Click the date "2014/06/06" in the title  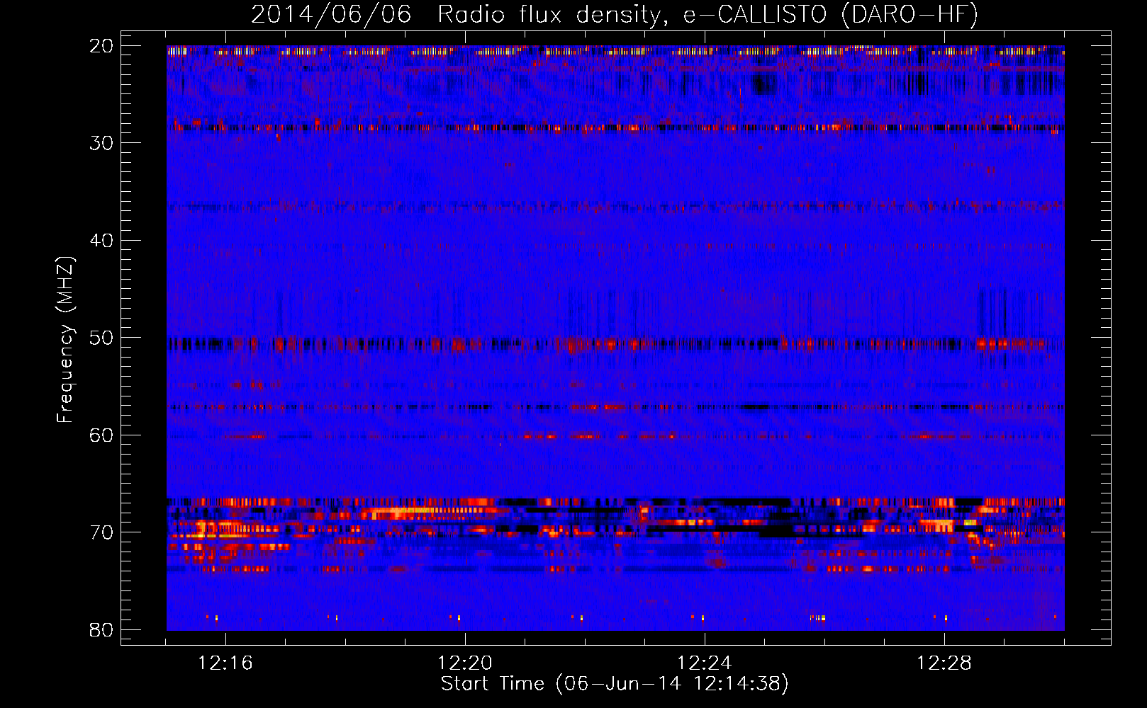click(331, 15)
